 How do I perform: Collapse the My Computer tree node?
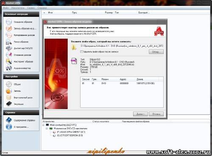coord(44,125)
